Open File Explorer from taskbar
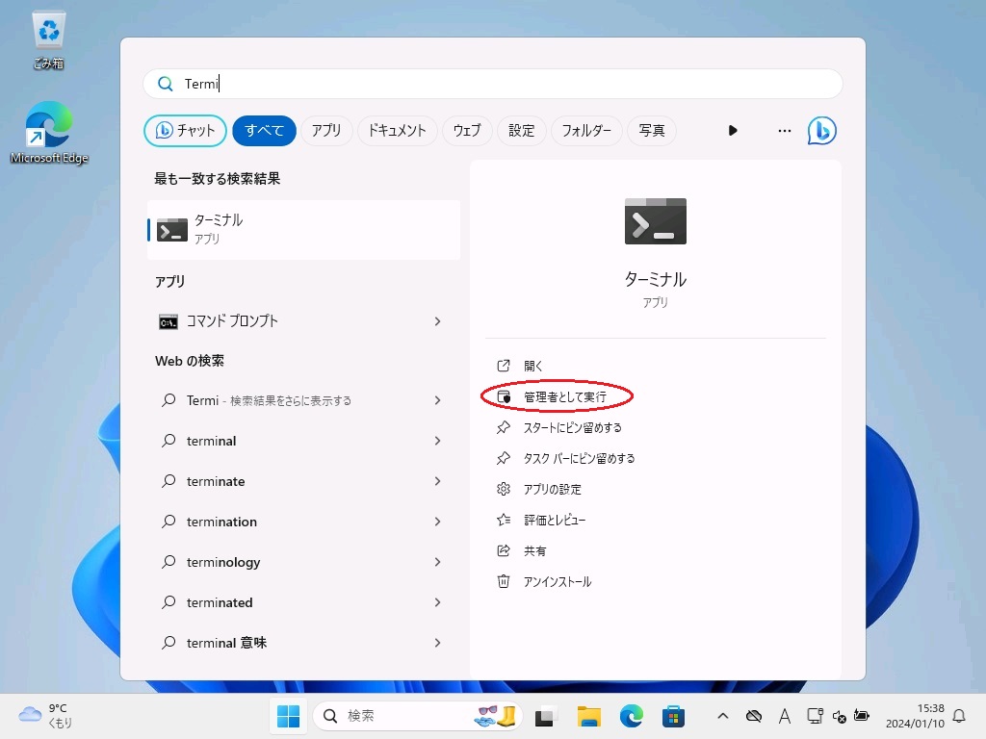 pyautogui.click(x=589, y=716)
